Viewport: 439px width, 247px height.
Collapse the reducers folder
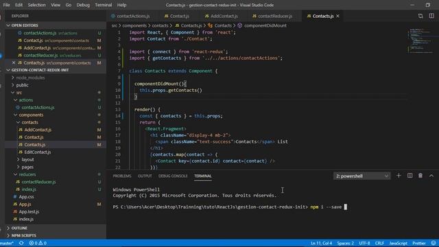27,174
